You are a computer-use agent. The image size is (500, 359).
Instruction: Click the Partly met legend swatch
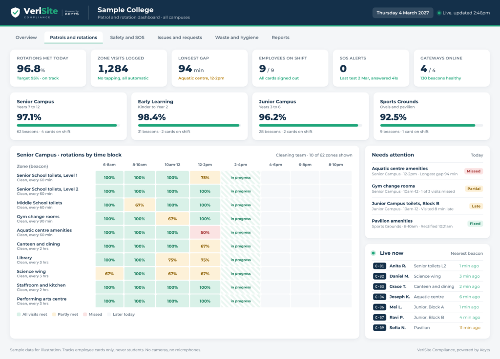54,315
